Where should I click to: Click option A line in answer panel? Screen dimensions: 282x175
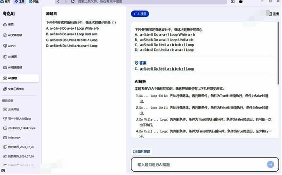(165, 34)
